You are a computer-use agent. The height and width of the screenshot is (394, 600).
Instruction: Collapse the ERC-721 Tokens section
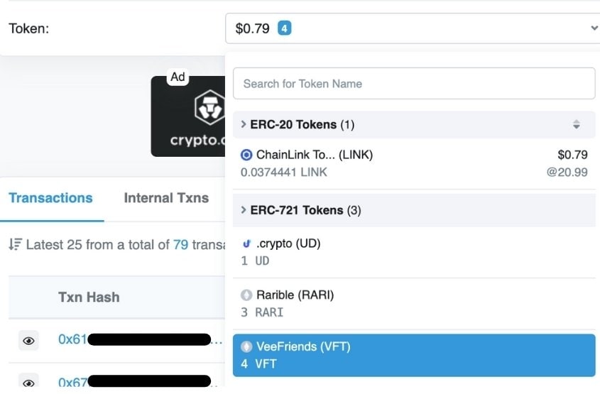[414, 210]
